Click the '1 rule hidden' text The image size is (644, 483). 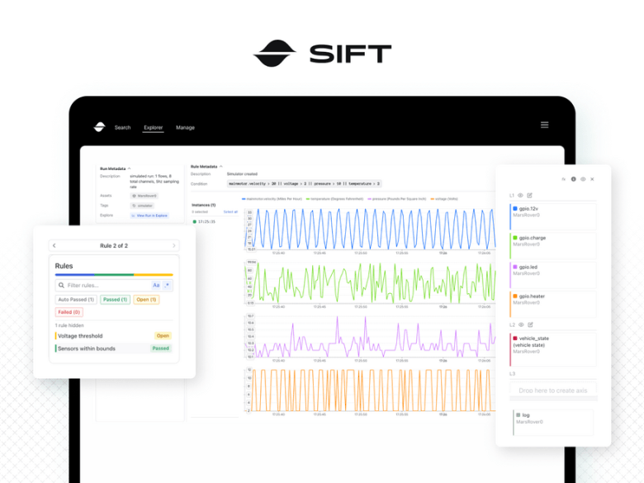[69, 325]
